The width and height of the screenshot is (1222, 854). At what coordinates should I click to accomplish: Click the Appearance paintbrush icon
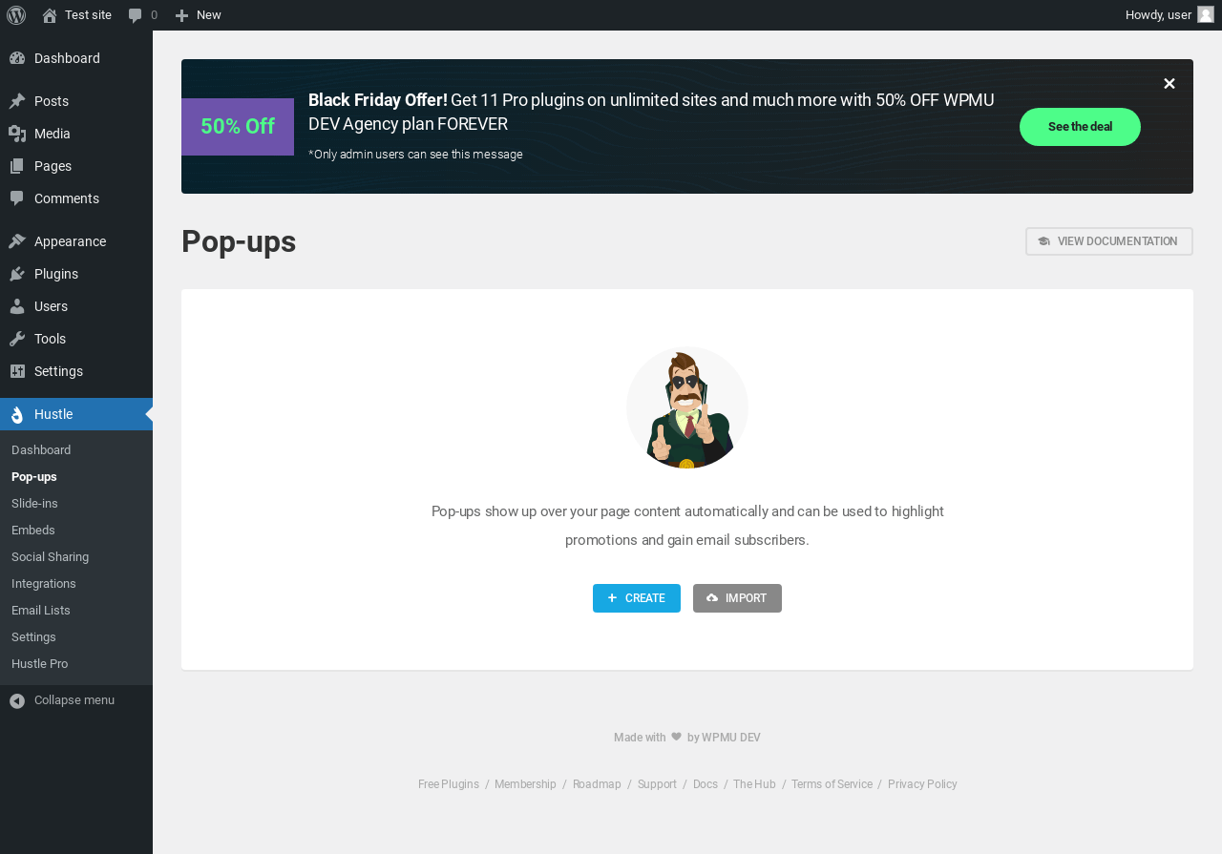[17, 241]
